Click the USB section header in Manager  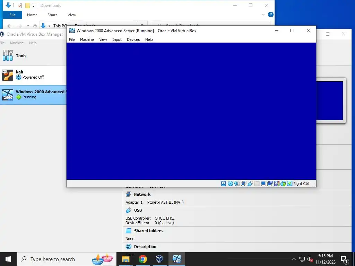tap(138, 210)
